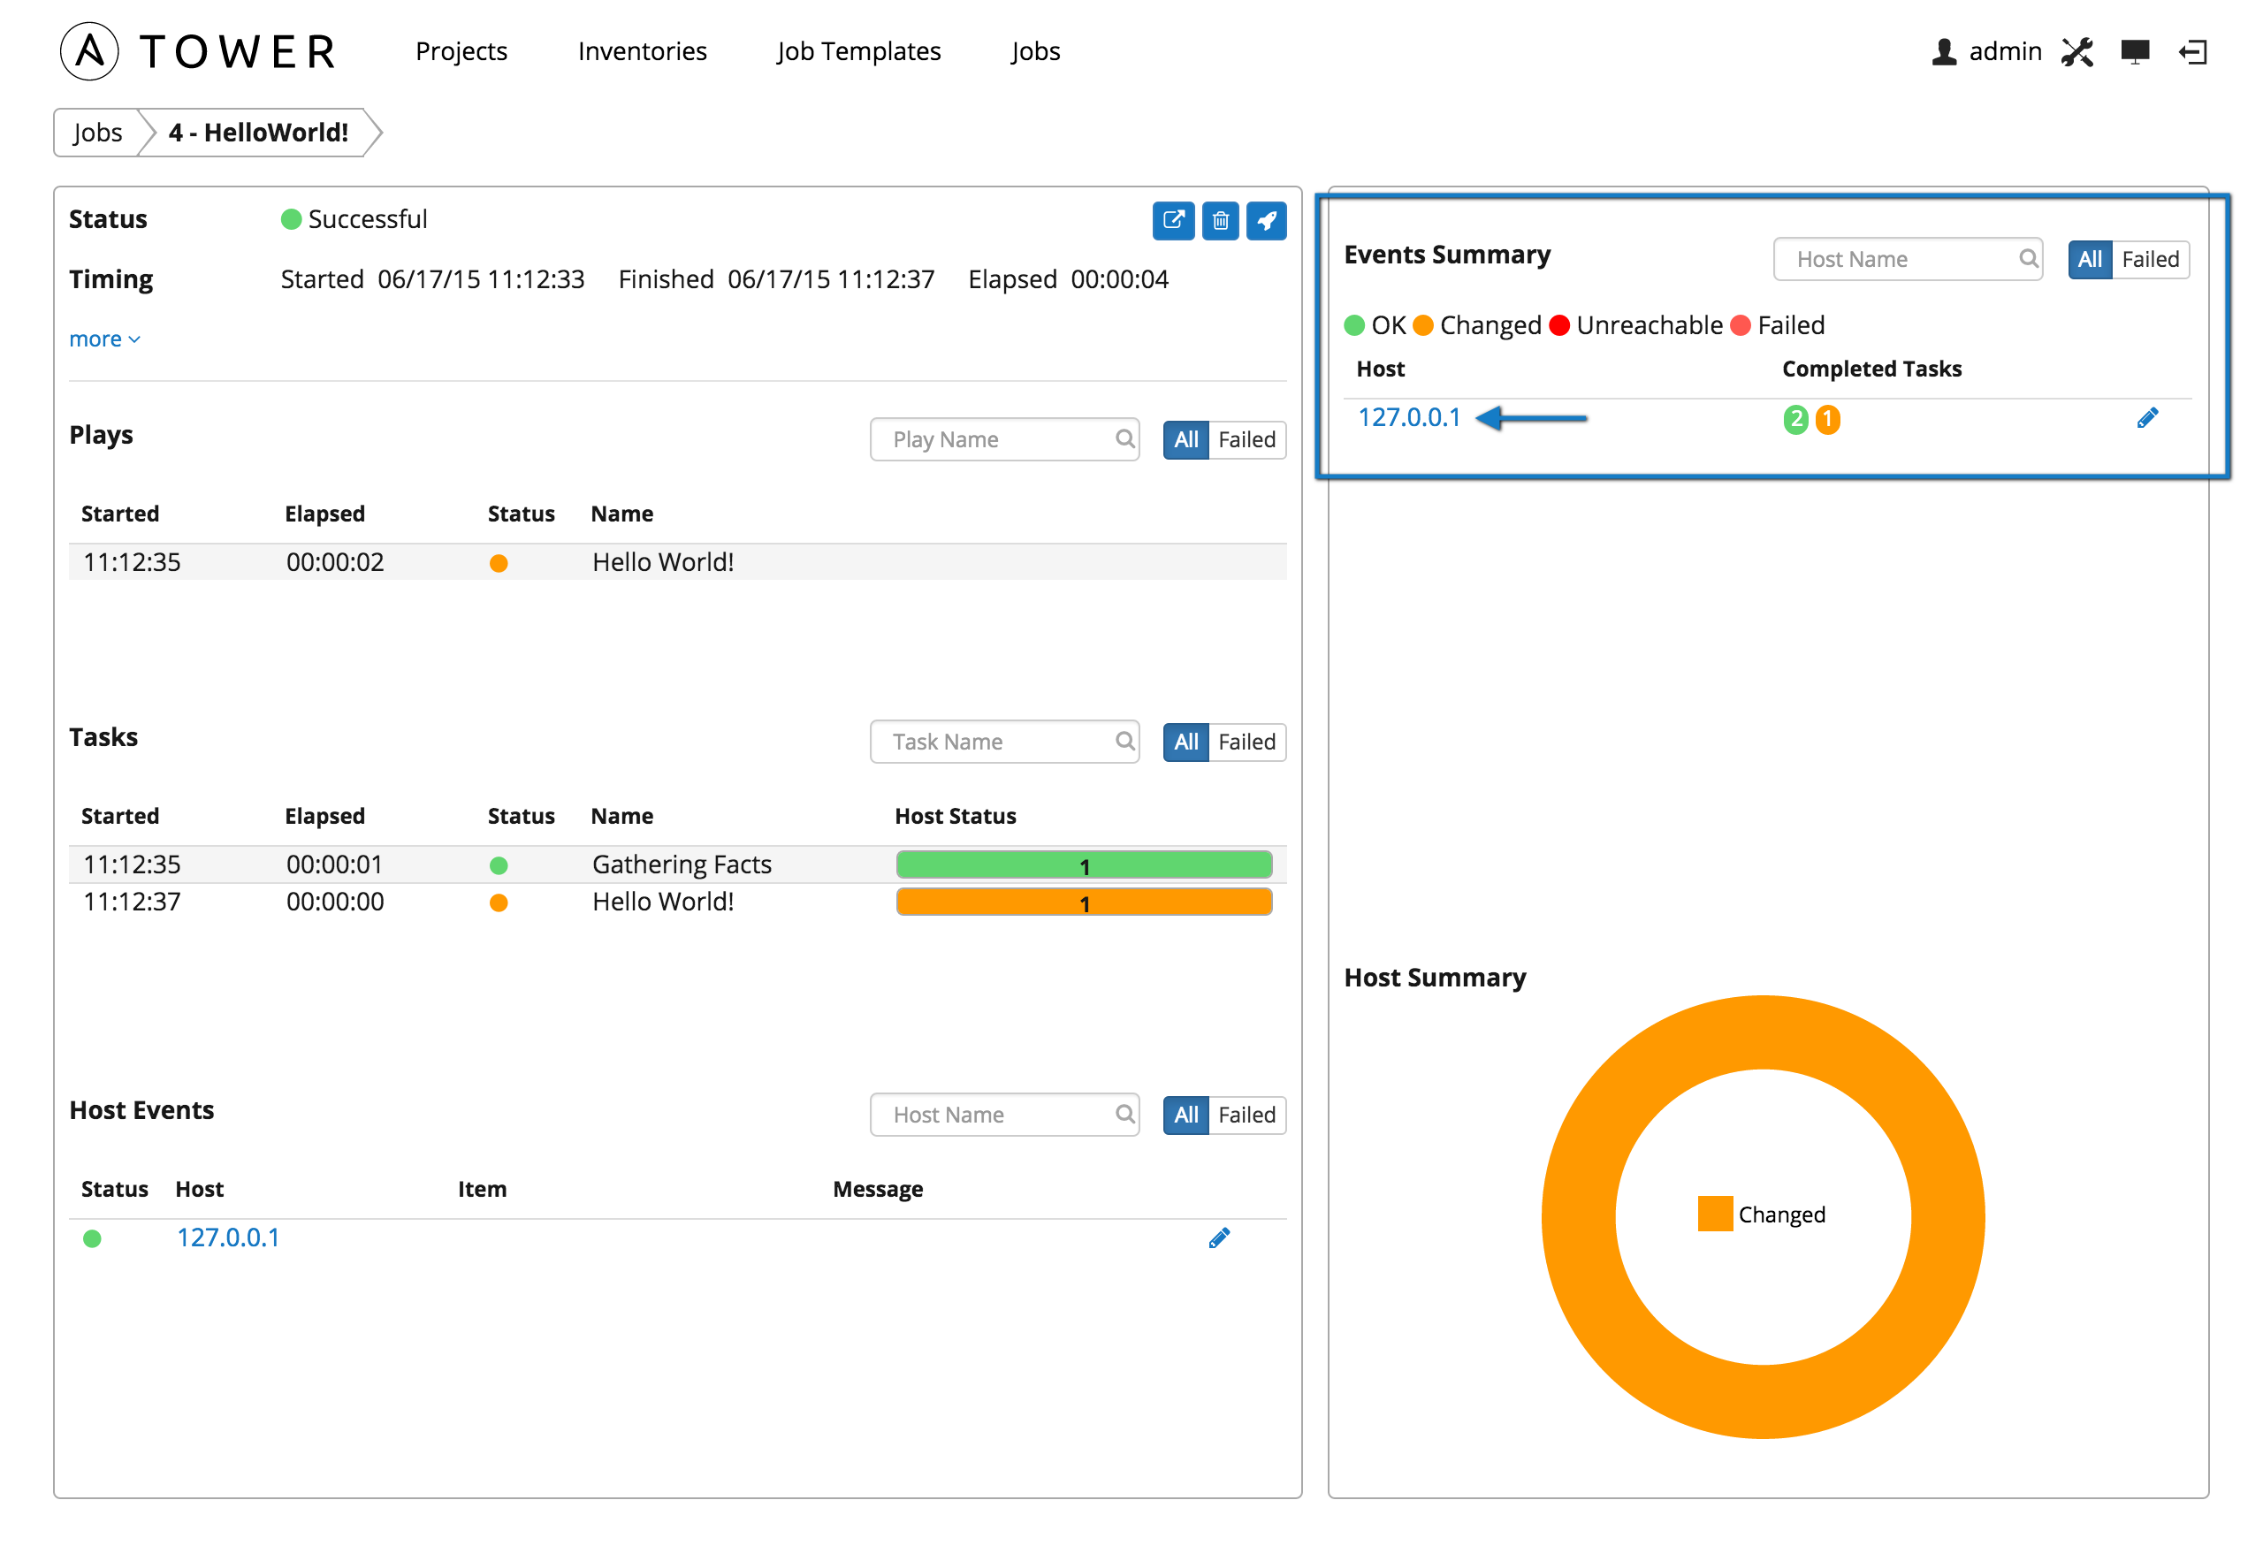The width and height of the screenshot is (2263, 1561).
Task: Click the admin username link
Action: (x=2004, y=51)
